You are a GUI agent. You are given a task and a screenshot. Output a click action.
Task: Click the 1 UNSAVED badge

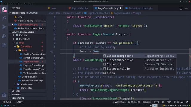[32, 13]
